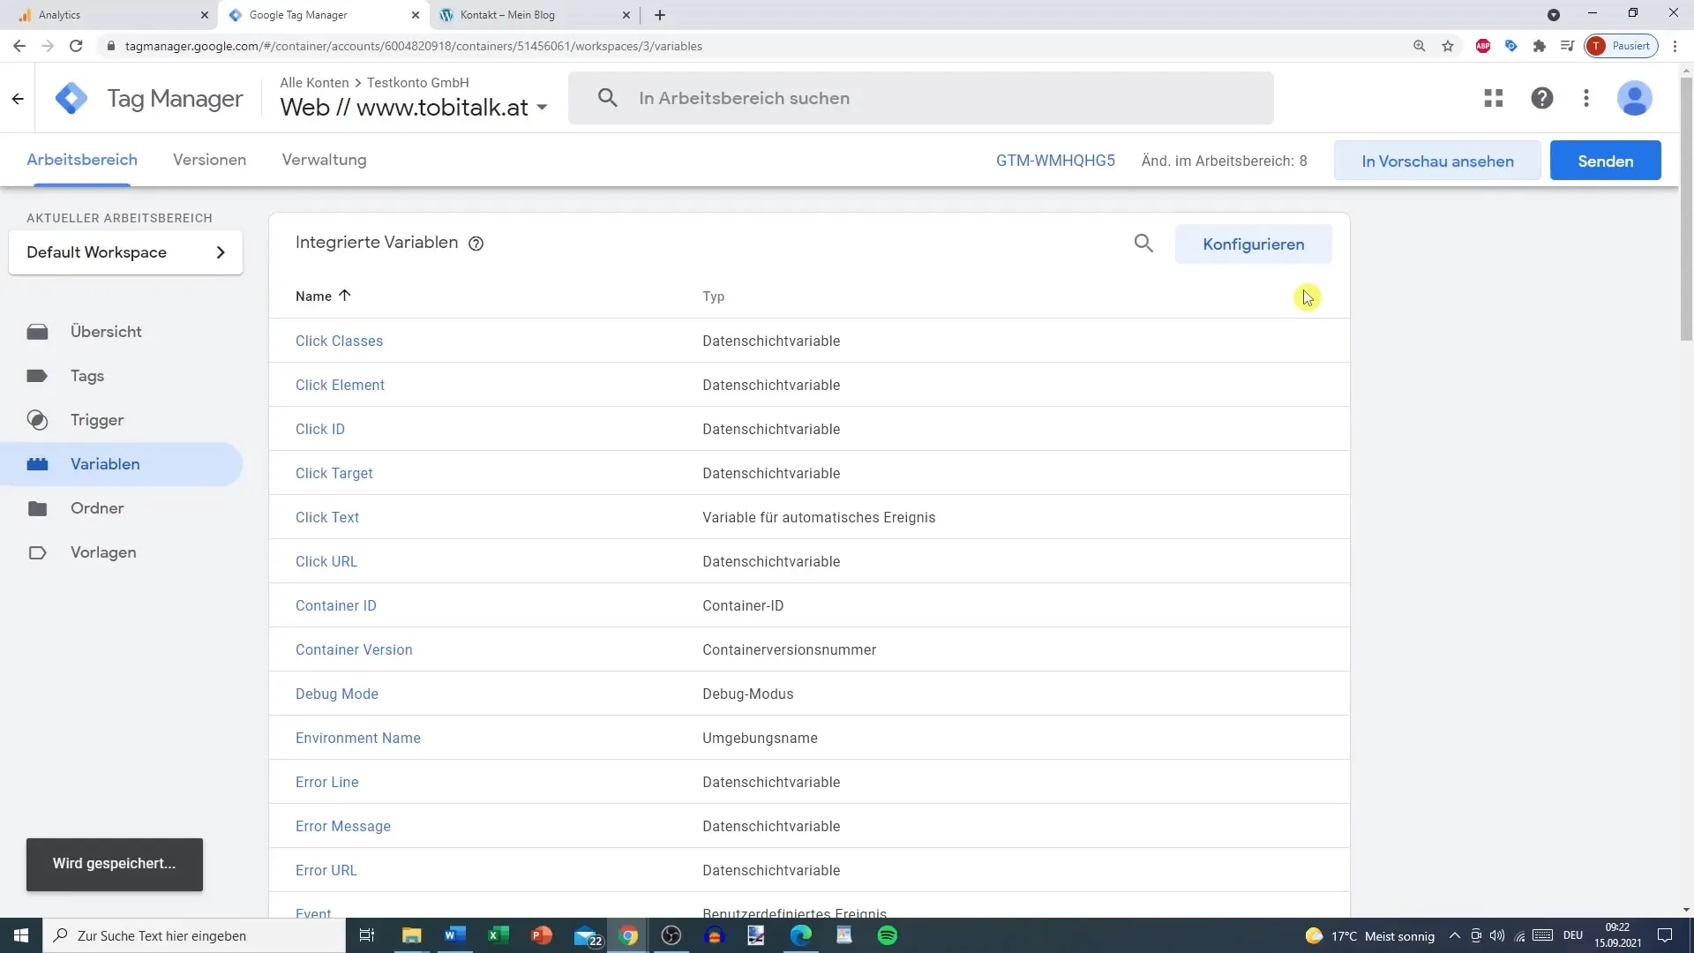Click the Konfigurieren button

(x=1255, y=244)
